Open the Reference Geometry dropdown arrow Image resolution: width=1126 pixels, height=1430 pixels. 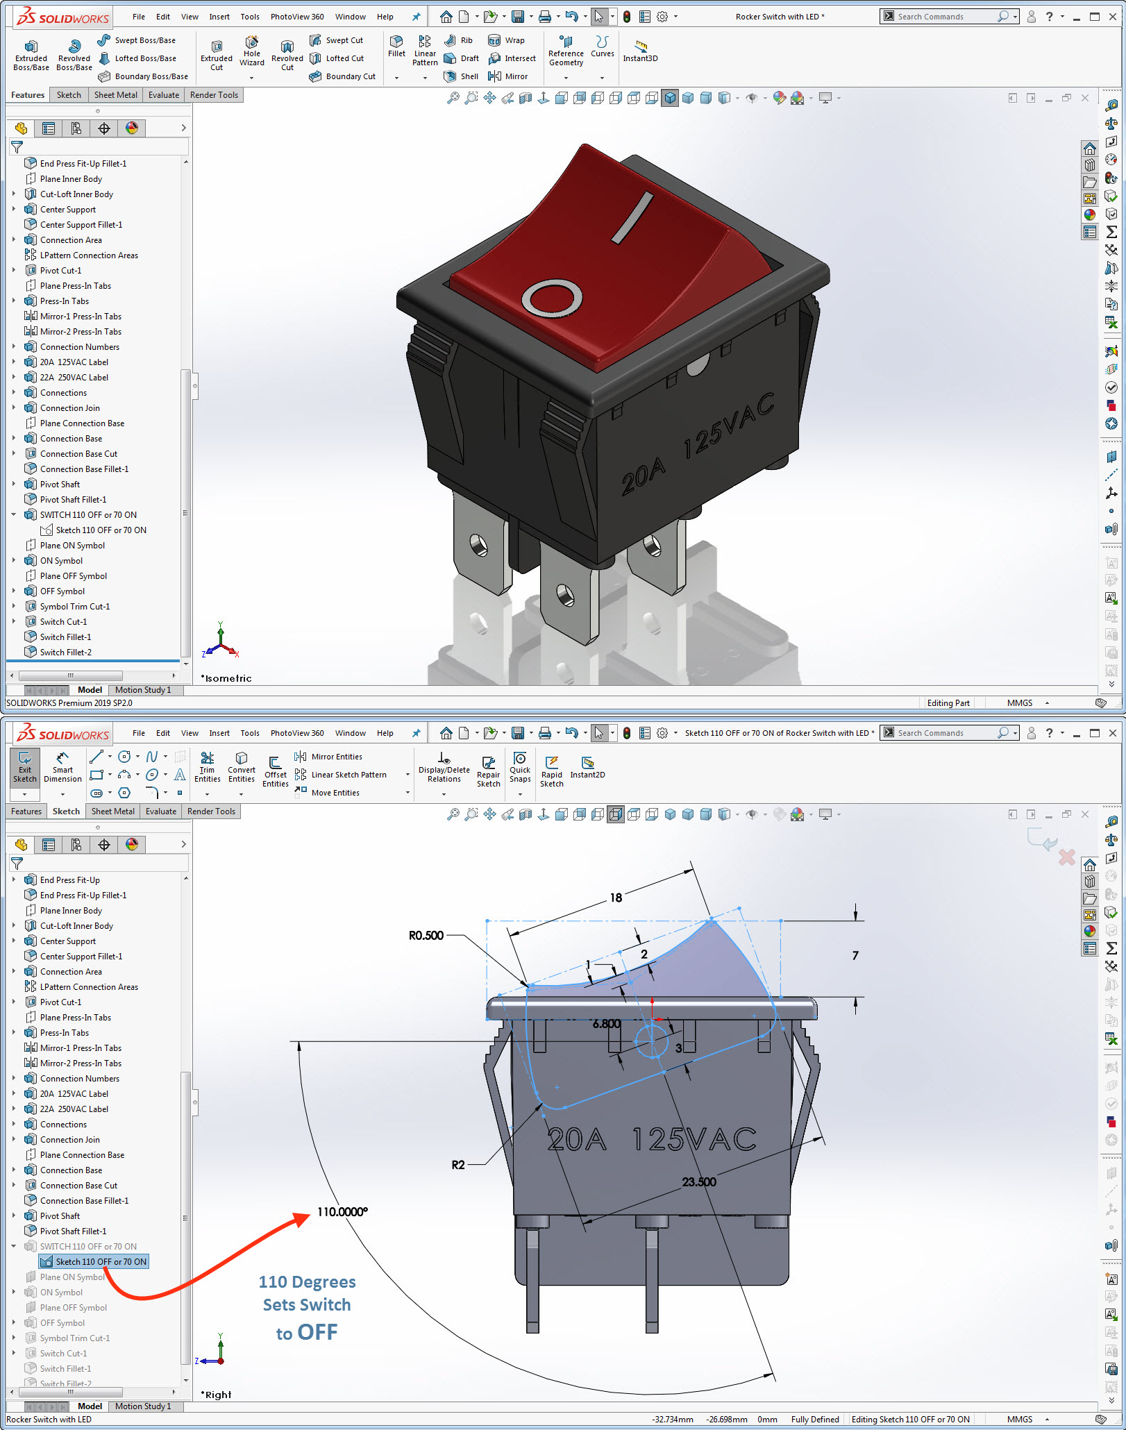point(566,78)
